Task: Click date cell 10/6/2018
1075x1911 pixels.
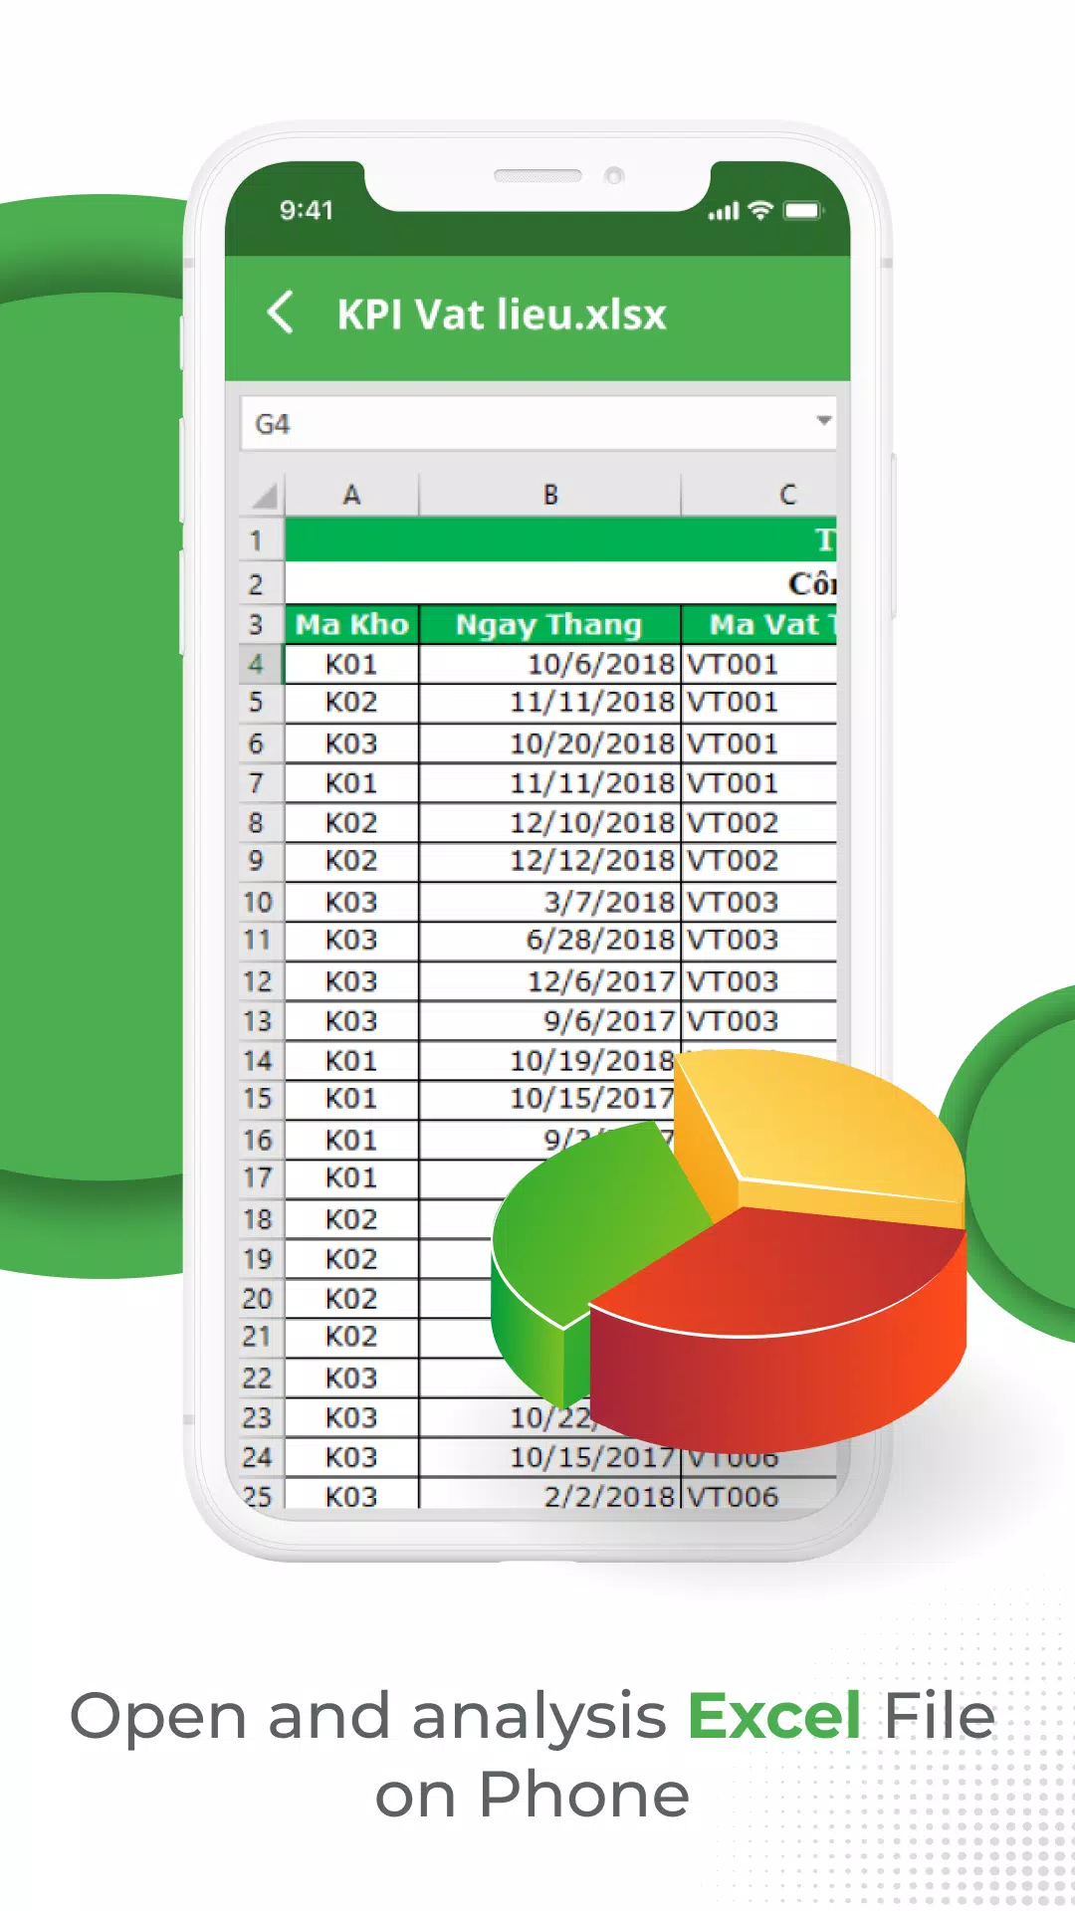Action: [549, 664]
